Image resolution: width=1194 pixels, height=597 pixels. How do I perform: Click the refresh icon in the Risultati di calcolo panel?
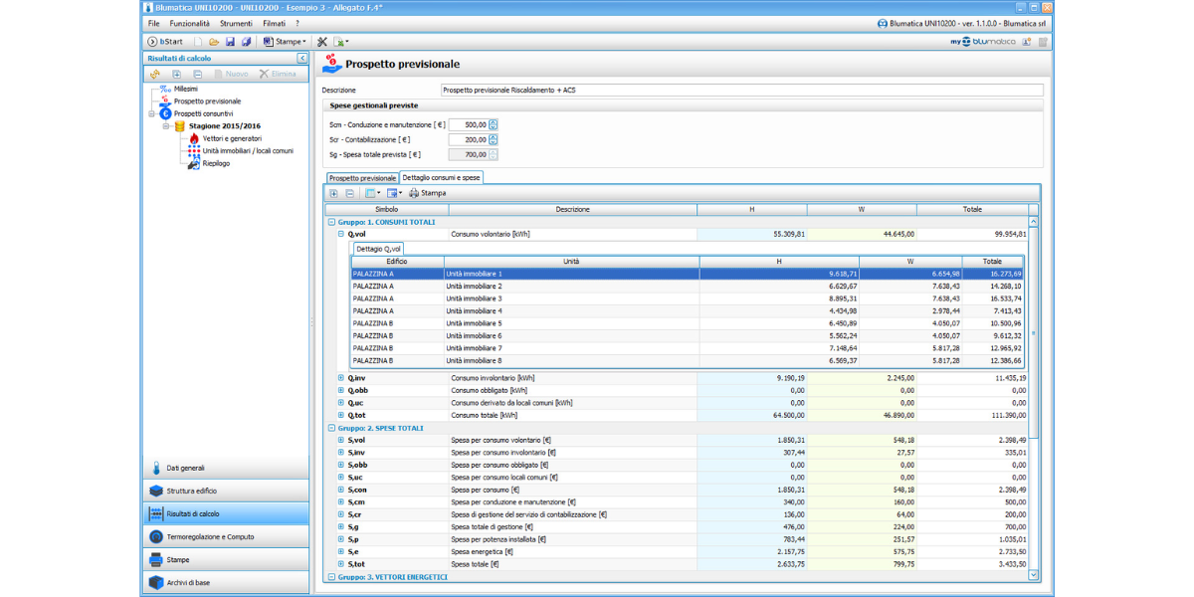(x=156, y=74)
